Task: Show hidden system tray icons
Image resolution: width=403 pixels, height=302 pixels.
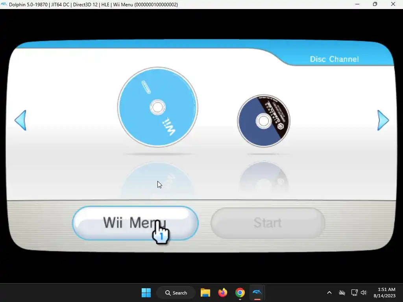Action: coord(329,293)
